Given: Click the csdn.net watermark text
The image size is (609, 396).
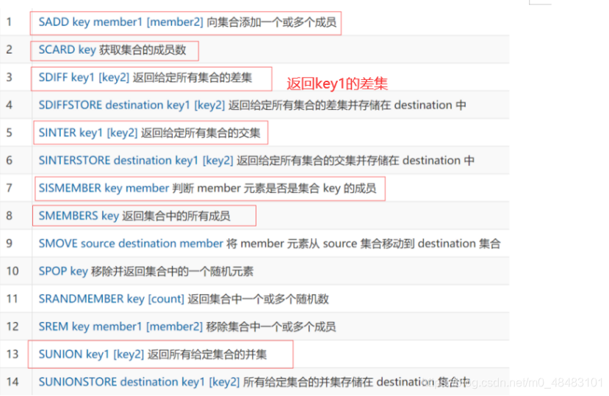Looking at the screenshot, I should (x=513, y=384).
